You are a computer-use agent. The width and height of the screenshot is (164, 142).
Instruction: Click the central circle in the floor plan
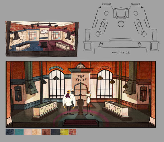121,24
